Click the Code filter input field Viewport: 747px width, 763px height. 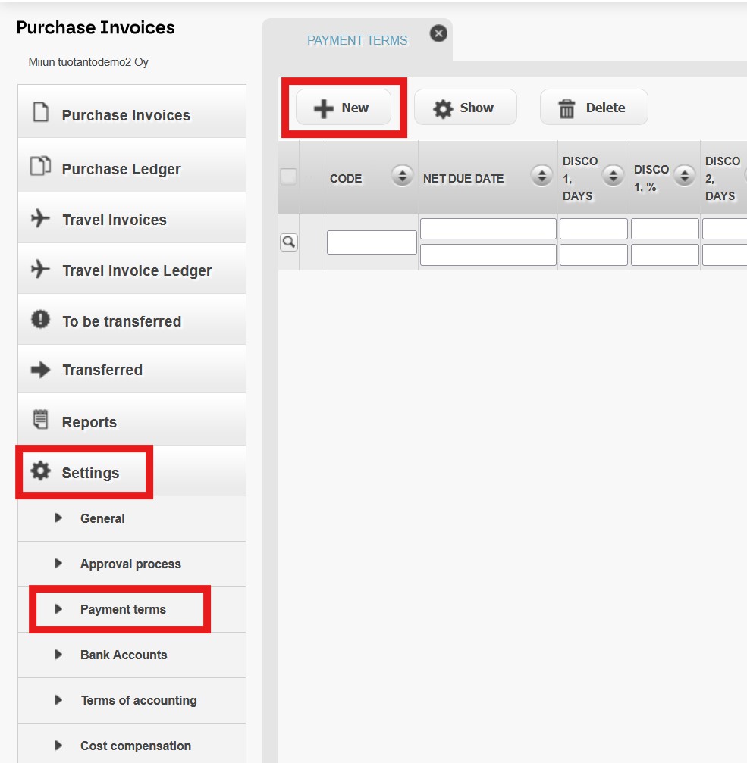tap(372, 242)
